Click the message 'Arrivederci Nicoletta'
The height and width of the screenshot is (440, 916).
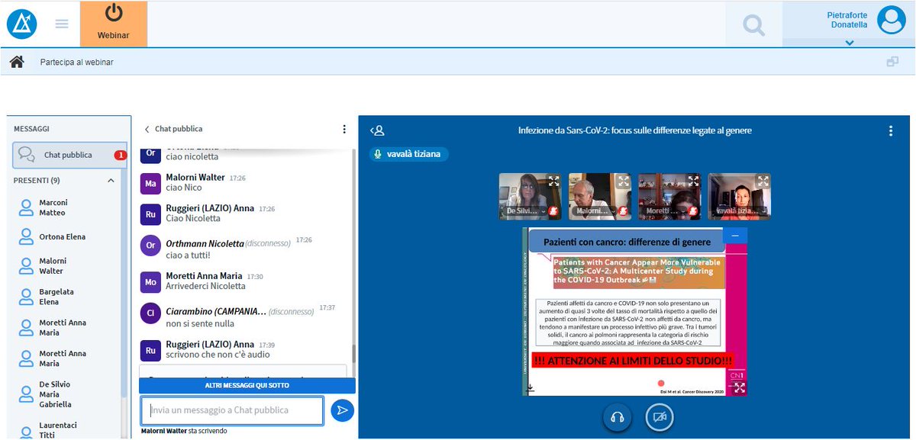205,286
